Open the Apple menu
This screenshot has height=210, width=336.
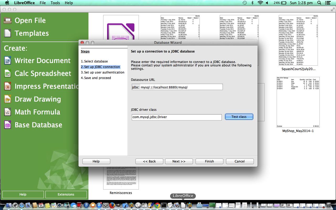tap(7, 3)
